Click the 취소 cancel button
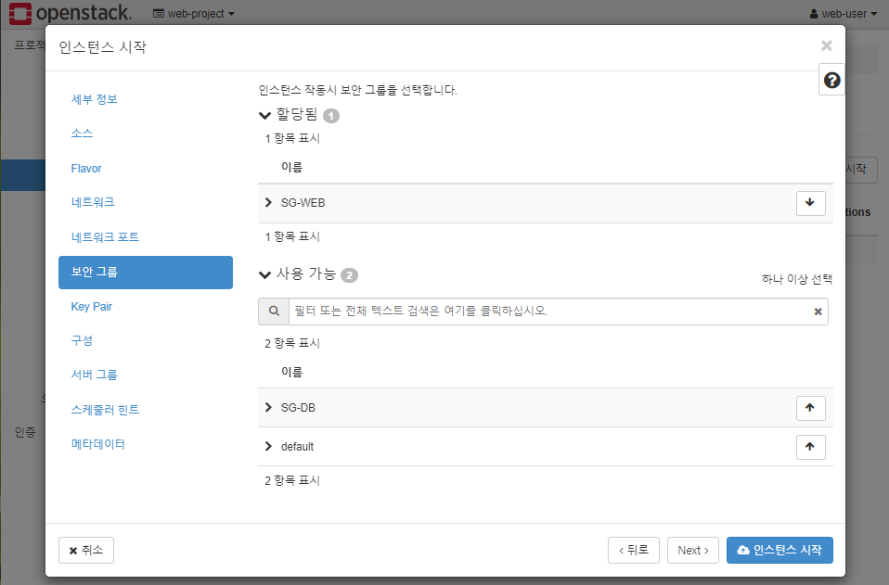The height and width of the screenshot is (585, 889). [86, 551]
